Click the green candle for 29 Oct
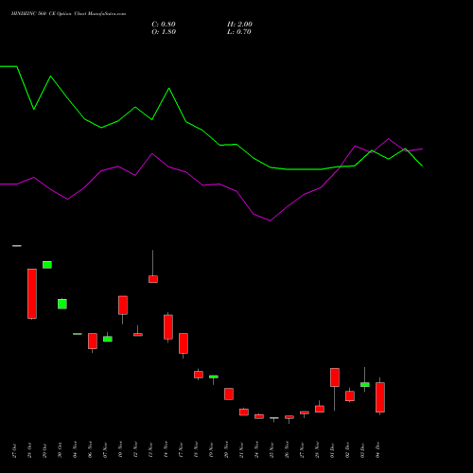Viewport: 473px width, 473px height. click(47, 265)
